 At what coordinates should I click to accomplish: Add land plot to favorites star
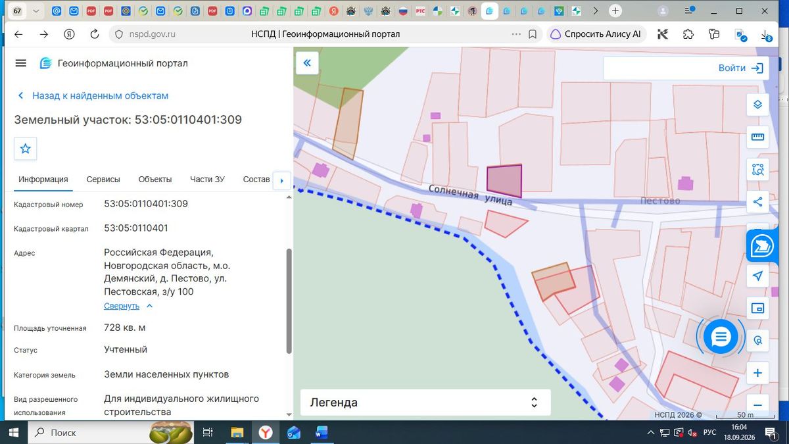coord(26,149)
